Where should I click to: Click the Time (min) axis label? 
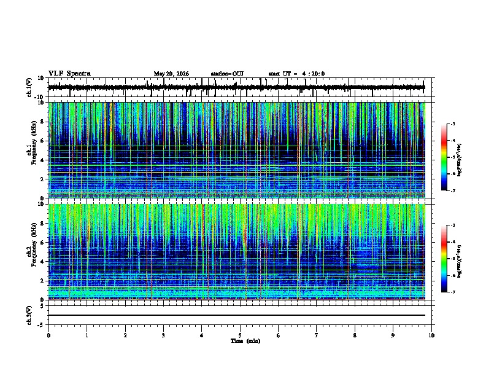(x=245, y=341)
